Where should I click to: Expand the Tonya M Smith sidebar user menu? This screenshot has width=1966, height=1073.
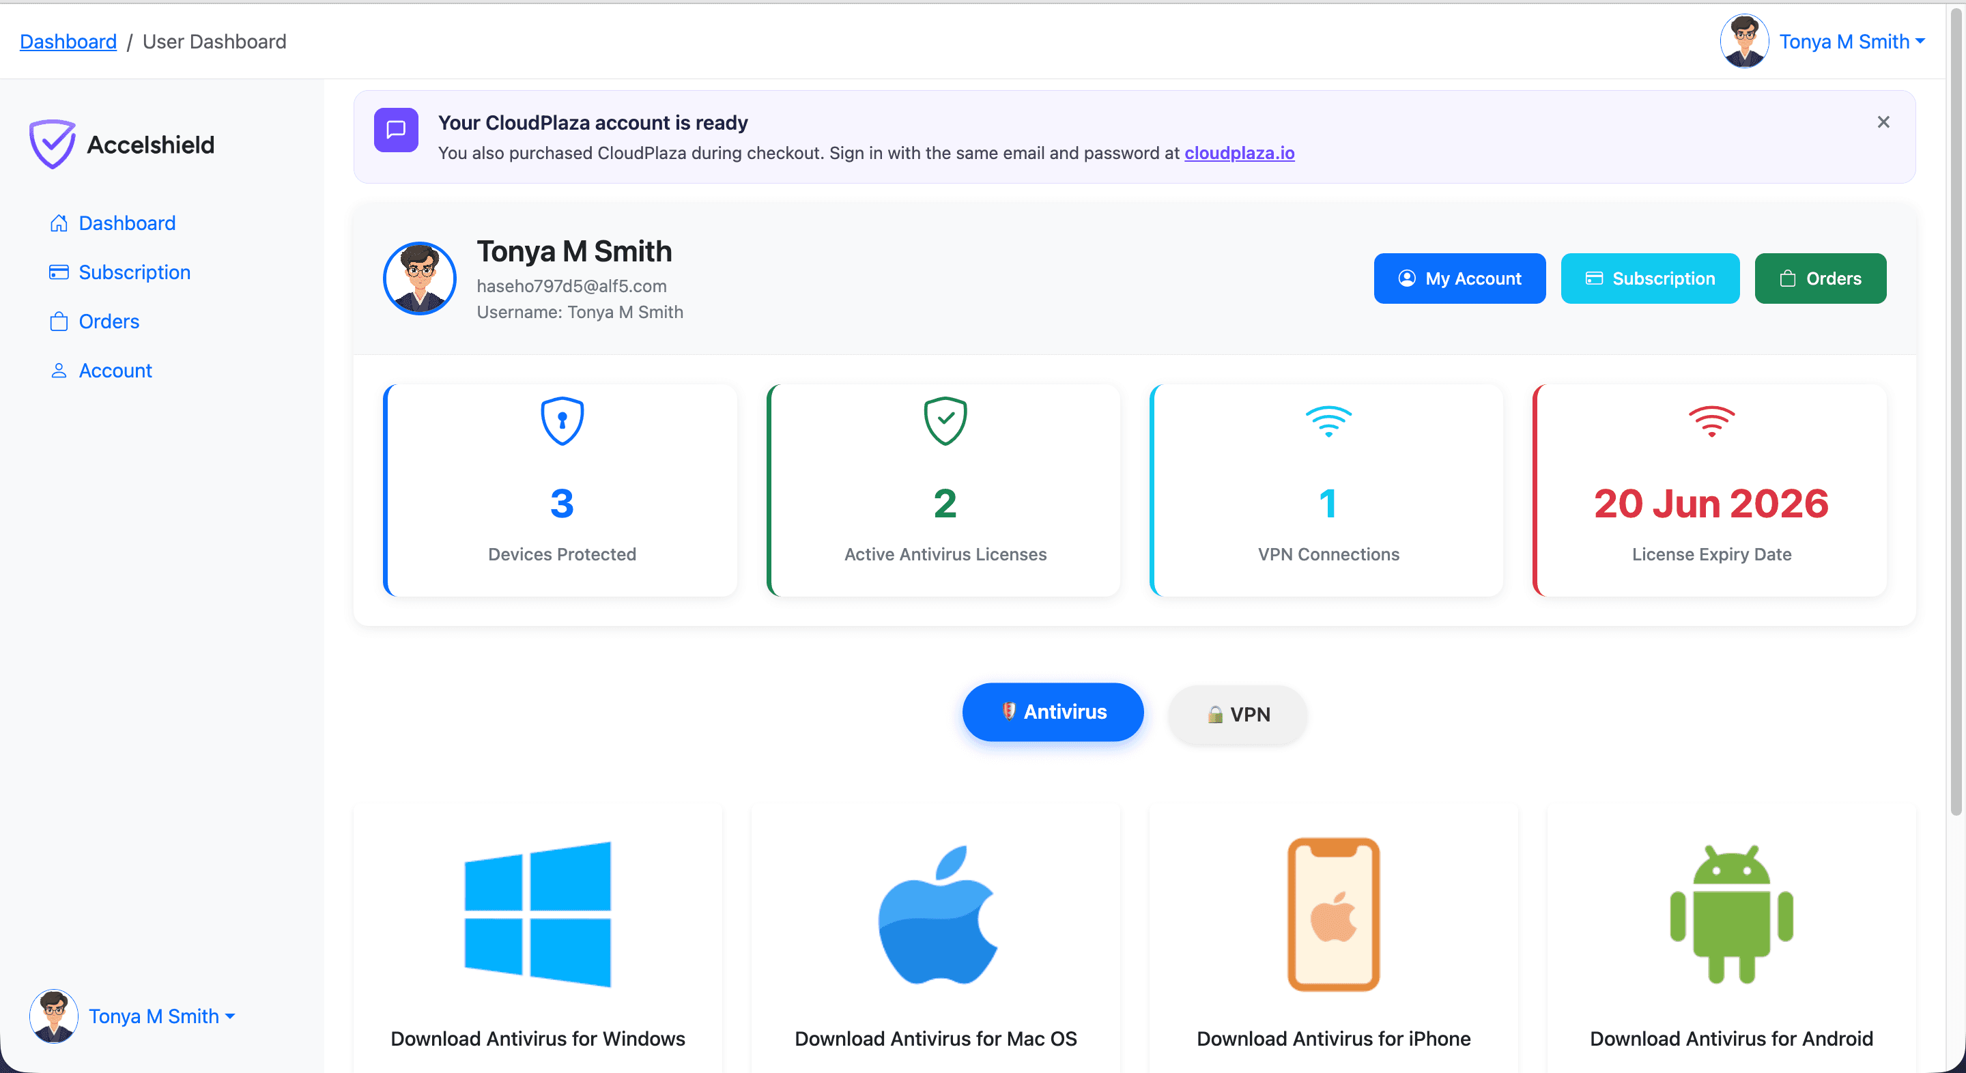162,1016
